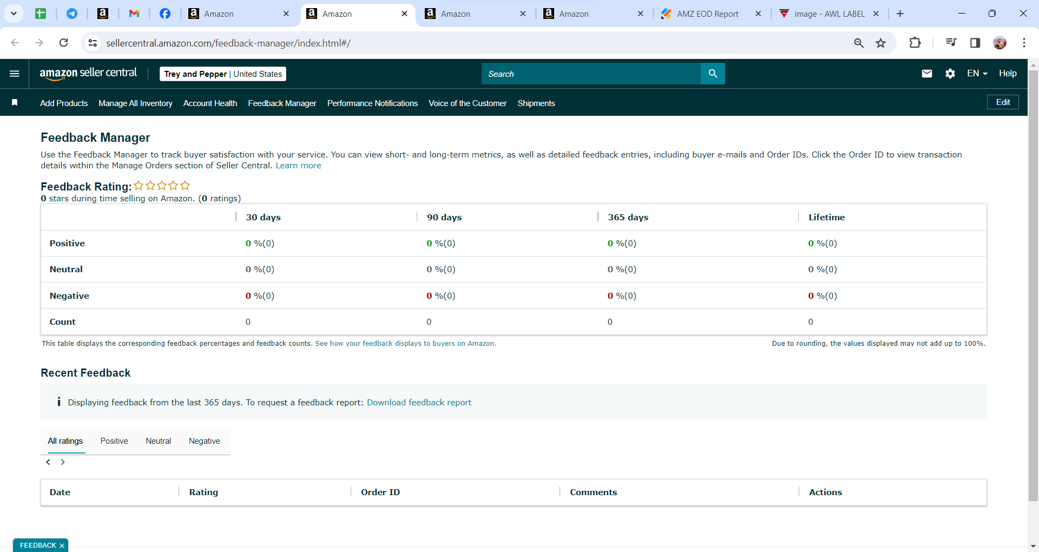Select the Neutral ratings tab
1039x552 pixels.
[159, 441]
